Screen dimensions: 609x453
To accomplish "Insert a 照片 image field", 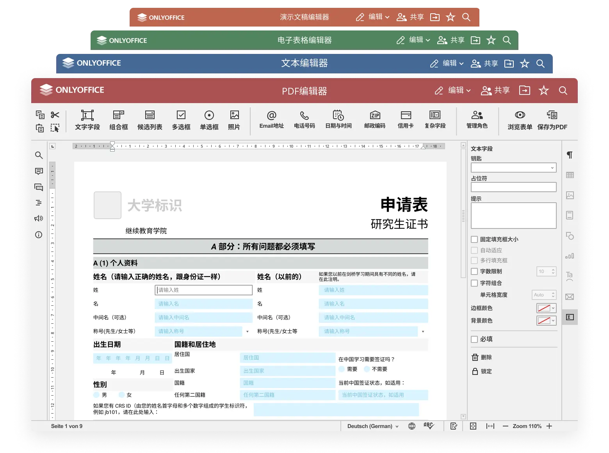I will click(234, 120).
